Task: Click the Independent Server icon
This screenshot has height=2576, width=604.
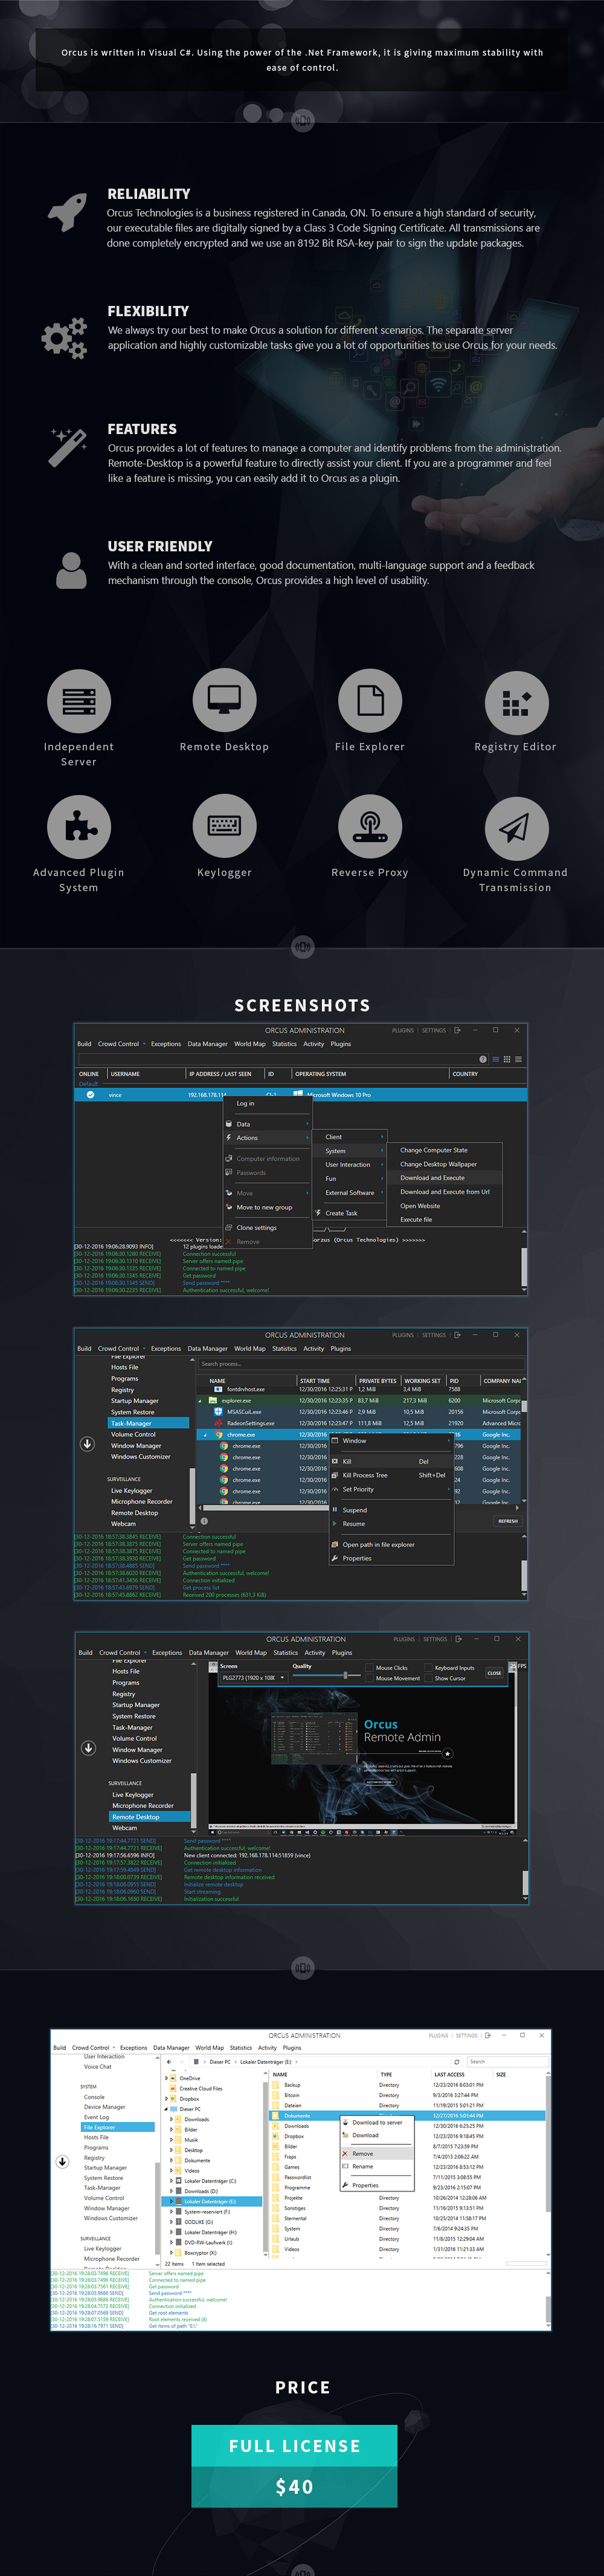Action: [78, 700]
